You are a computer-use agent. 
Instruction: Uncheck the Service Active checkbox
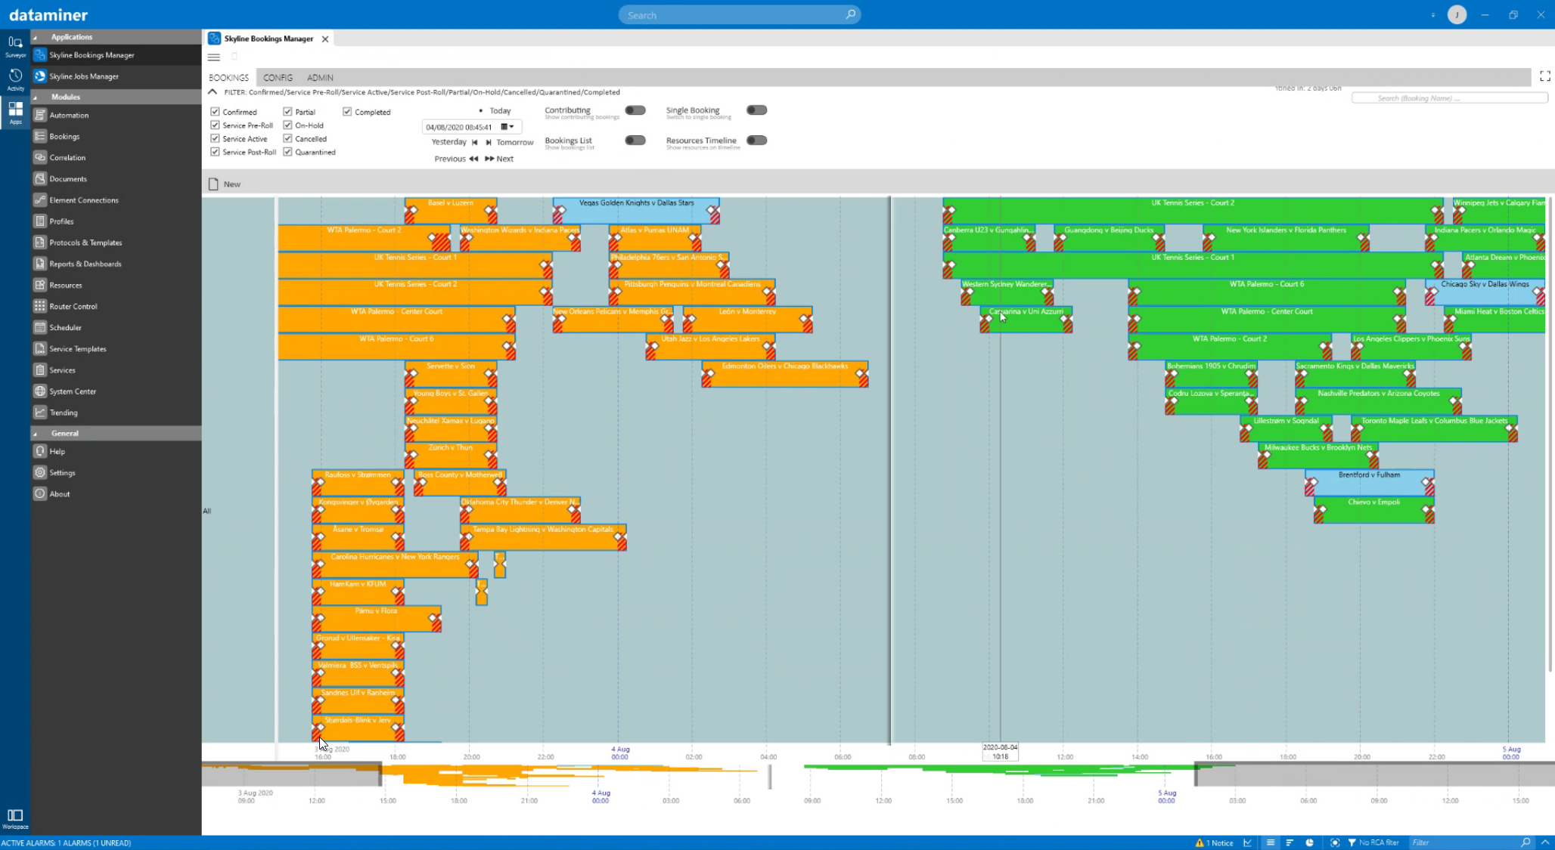(215, 138)
